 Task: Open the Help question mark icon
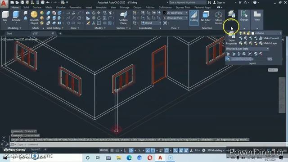tap(255, 2)
